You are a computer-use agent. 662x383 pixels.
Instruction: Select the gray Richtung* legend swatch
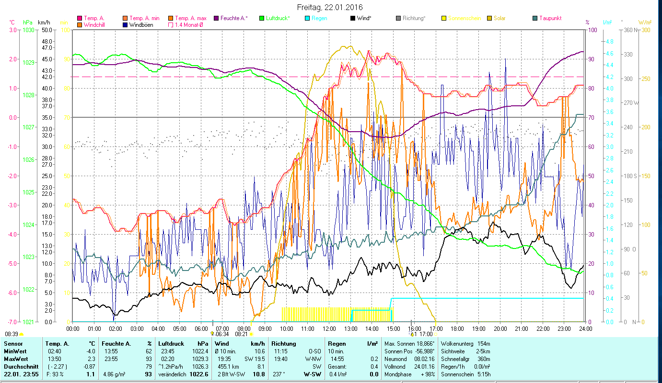pos(398,18)
